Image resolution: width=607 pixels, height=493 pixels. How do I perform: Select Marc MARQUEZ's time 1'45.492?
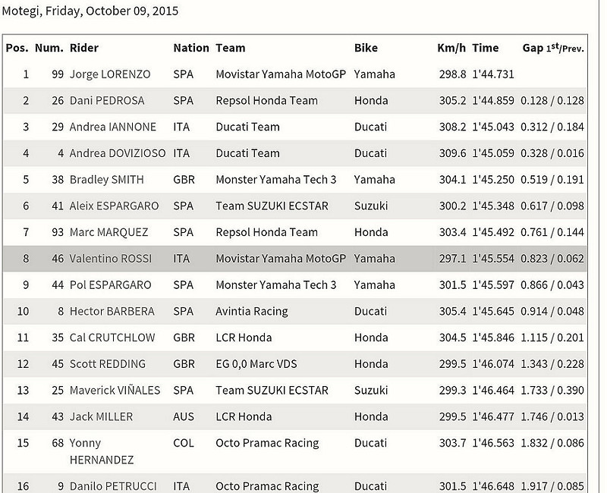492,232
